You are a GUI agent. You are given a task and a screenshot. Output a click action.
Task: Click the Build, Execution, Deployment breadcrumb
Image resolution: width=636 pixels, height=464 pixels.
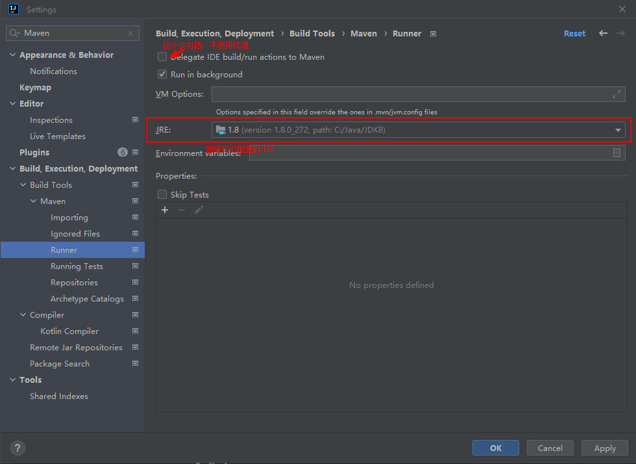click(215, 33)
